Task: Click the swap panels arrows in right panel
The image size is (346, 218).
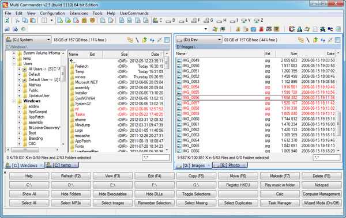Action: (x=323, y=40)
